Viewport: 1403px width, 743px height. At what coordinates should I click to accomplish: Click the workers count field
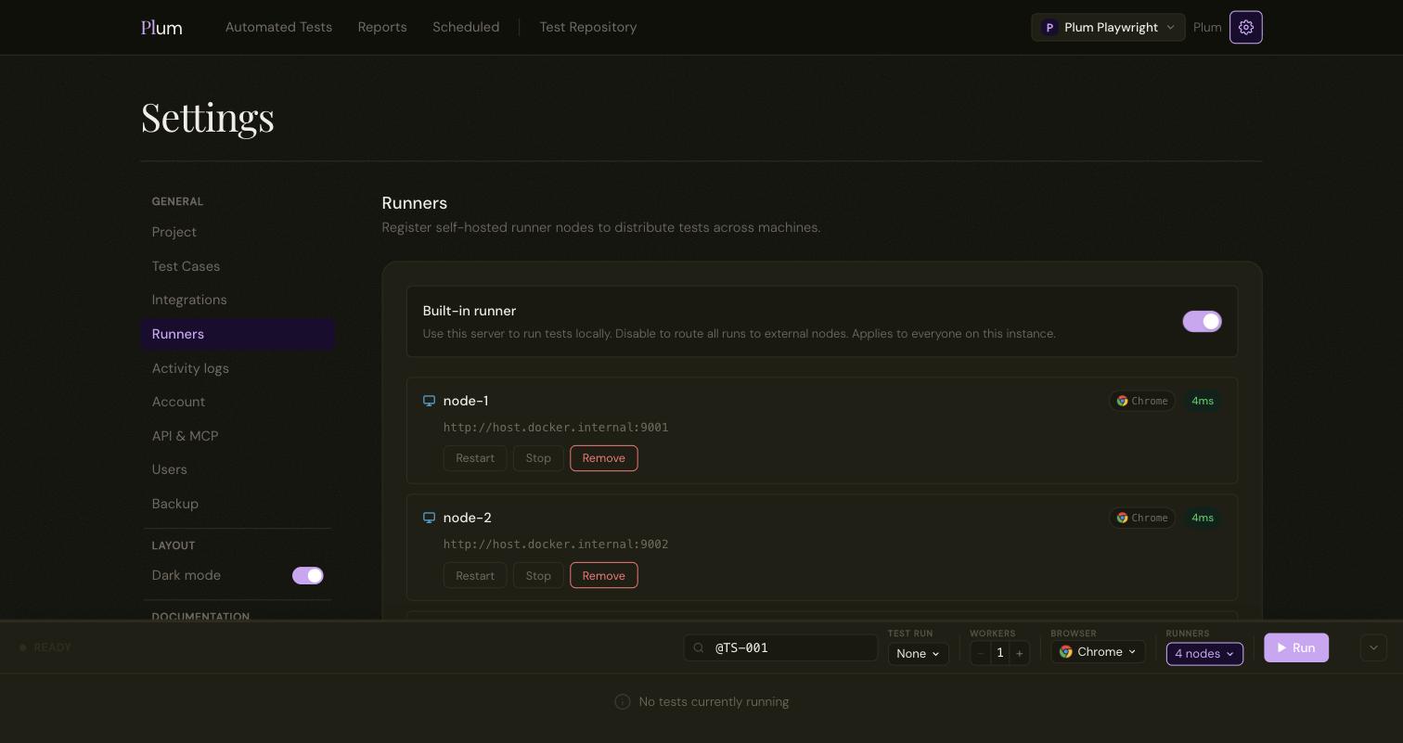point(999,653)
